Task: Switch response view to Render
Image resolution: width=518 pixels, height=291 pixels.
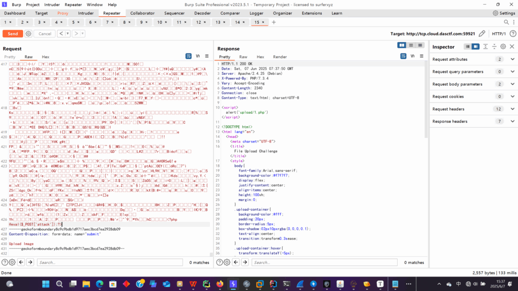Action: tap(280, 57)
